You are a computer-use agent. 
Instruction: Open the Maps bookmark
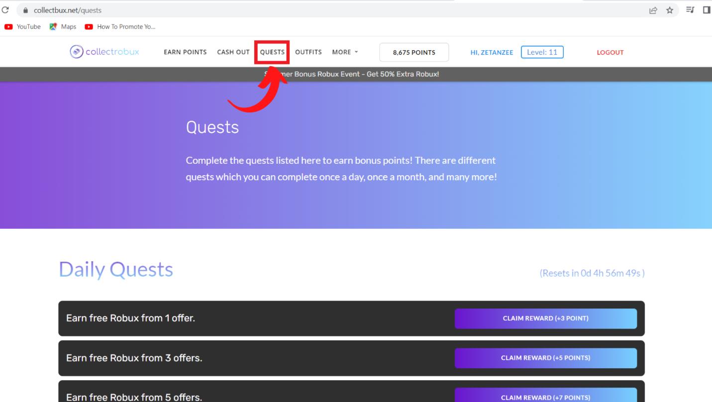(62, 27)
